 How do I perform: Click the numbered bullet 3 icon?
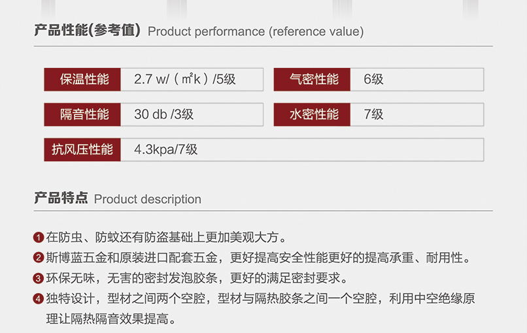pos(39,278)
